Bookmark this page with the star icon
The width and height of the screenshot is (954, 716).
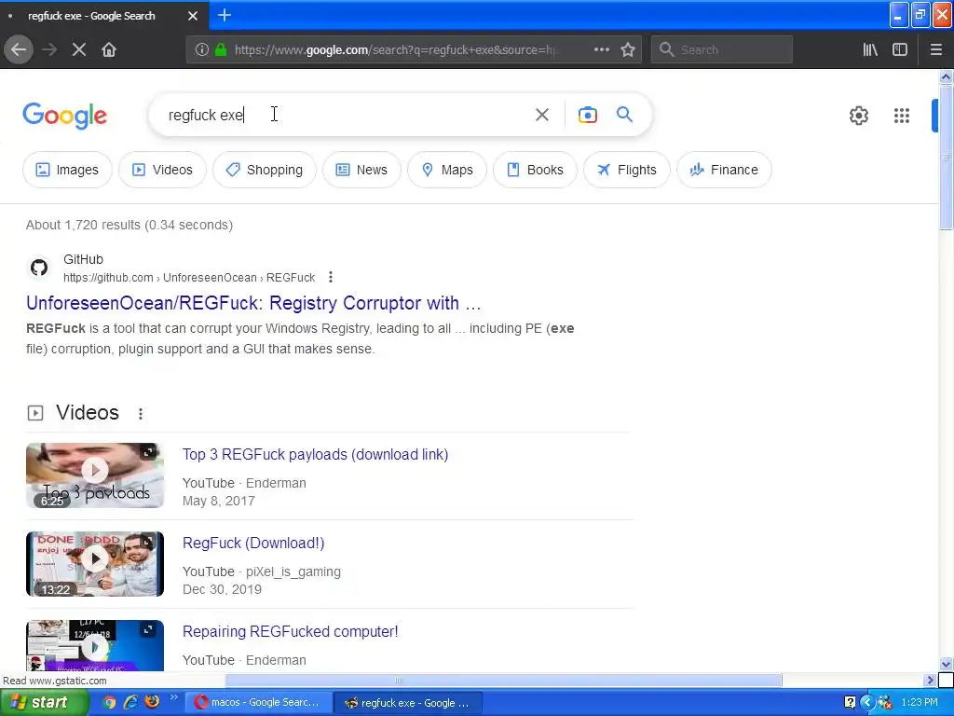[x=628, y=49]
